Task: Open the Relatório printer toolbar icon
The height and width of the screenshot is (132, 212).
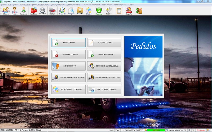Action: (x=89, y=11)
